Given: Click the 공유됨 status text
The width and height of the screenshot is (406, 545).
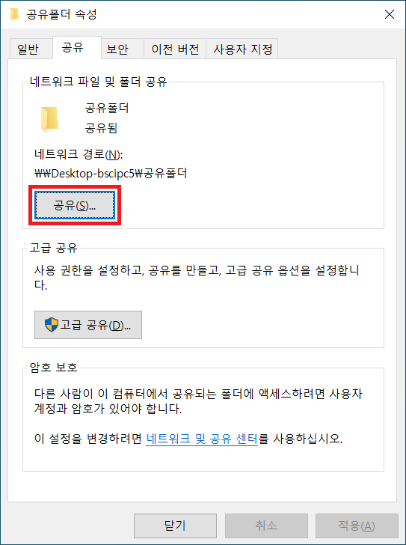Looking at the screenshot, I should [102, 128].
